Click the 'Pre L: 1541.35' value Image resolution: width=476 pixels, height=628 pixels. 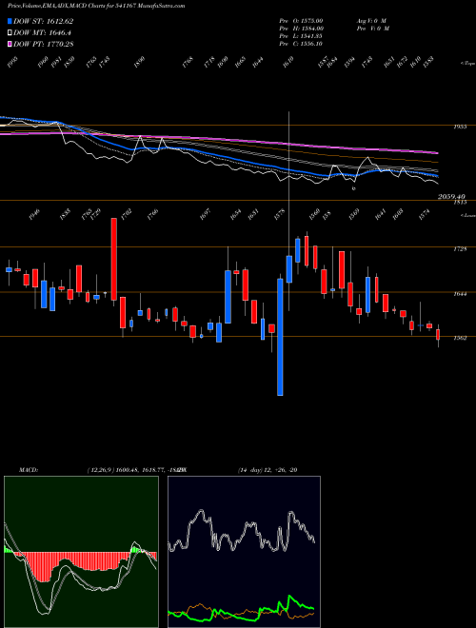[301, 35]
